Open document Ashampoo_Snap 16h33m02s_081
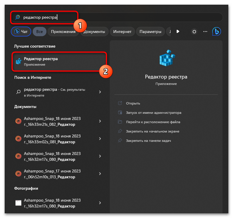The width and height of the screenshot is (233, 218). pos(52,139)
